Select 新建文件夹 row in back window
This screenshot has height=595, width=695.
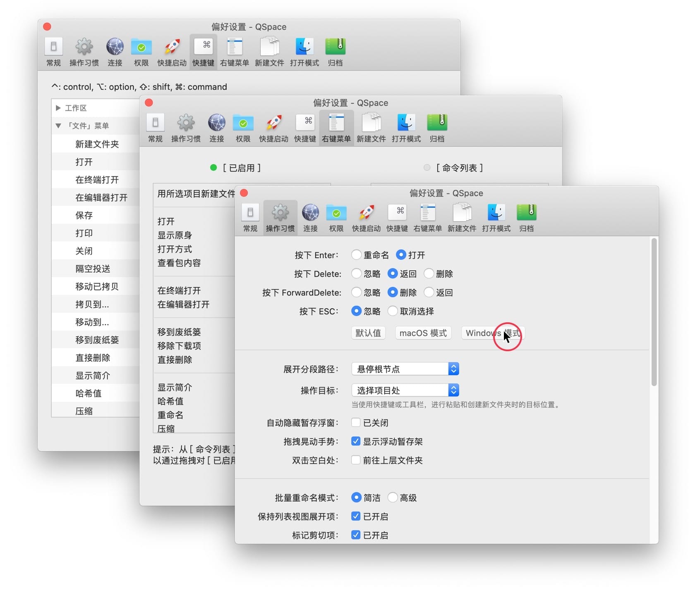point(96,144)
